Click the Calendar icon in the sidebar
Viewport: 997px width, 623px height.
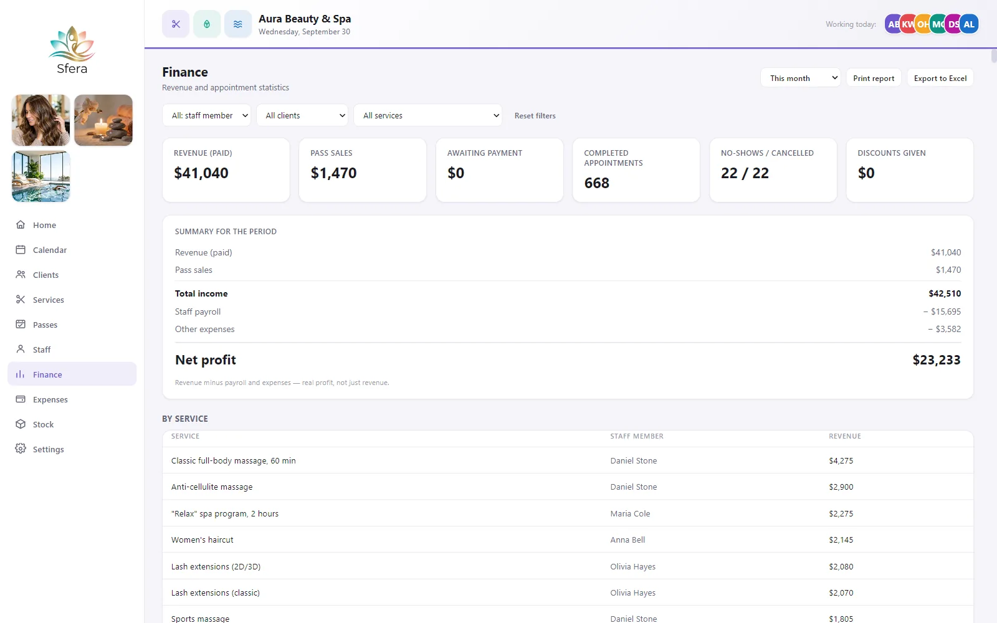(21, 250)
